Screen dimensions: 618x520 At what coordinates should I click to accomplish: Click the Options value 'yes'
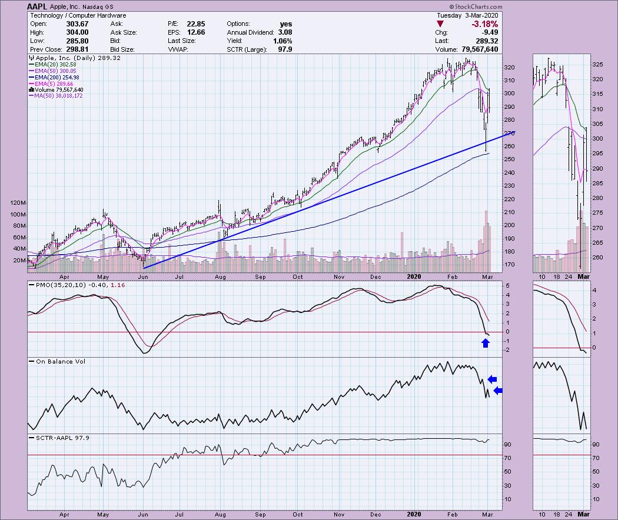[285, 24]
